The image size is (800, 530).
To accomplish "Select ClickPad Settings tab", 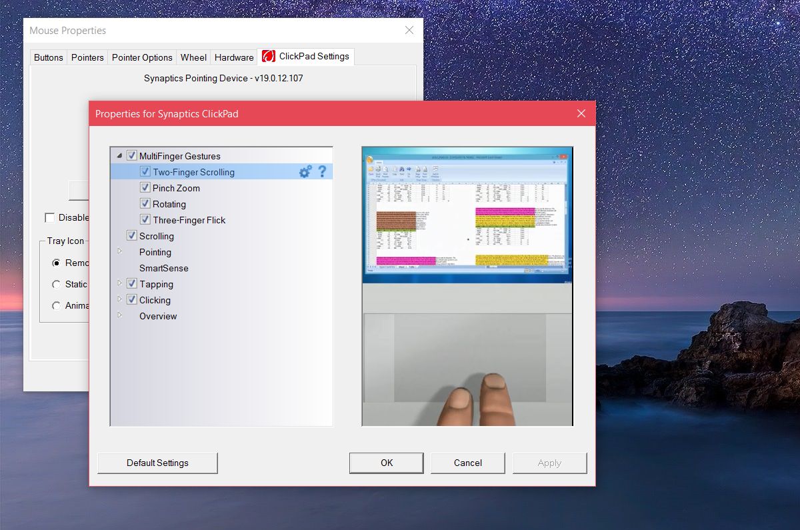I will pos(306,57).
